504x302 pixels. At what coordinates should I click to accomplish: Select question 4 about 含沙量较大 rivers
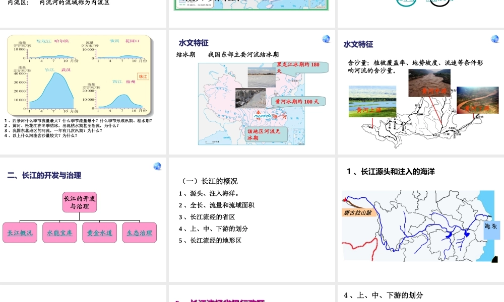click(x=41, y=135)
